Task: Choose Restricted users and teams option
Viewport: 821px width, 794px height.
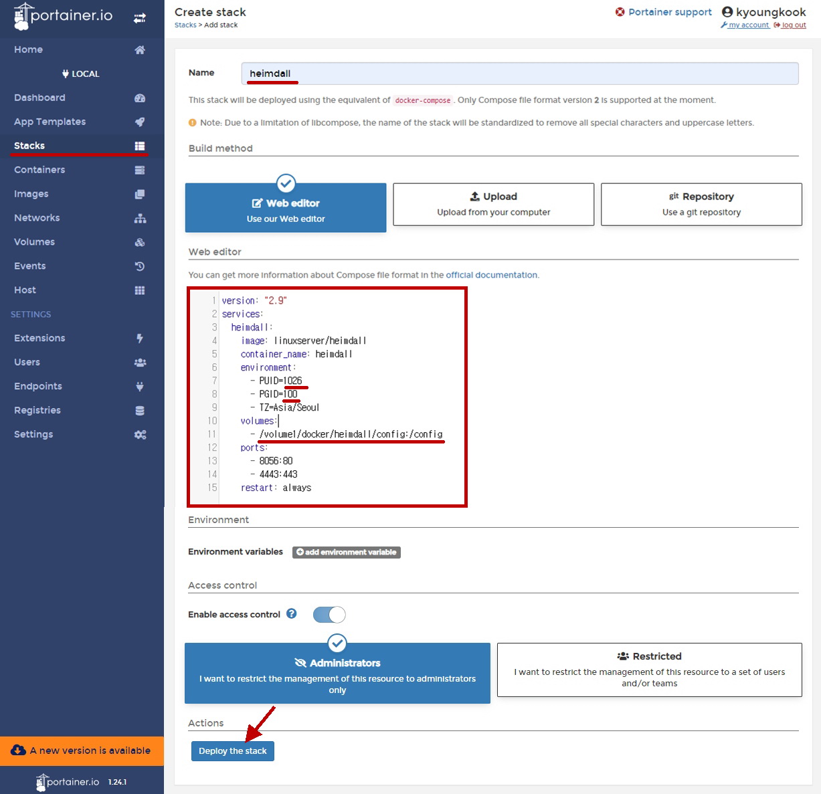Action: click(650, 670)
